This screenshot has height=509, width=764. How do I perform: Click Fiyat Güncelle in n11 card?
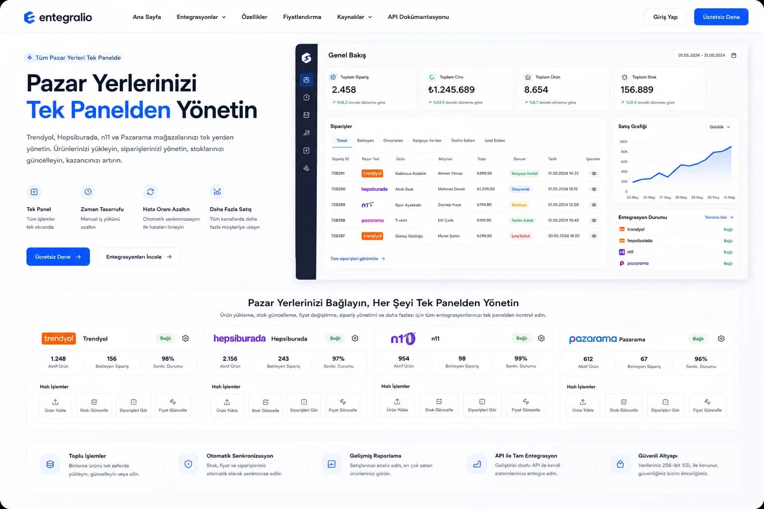coord(526,405)
